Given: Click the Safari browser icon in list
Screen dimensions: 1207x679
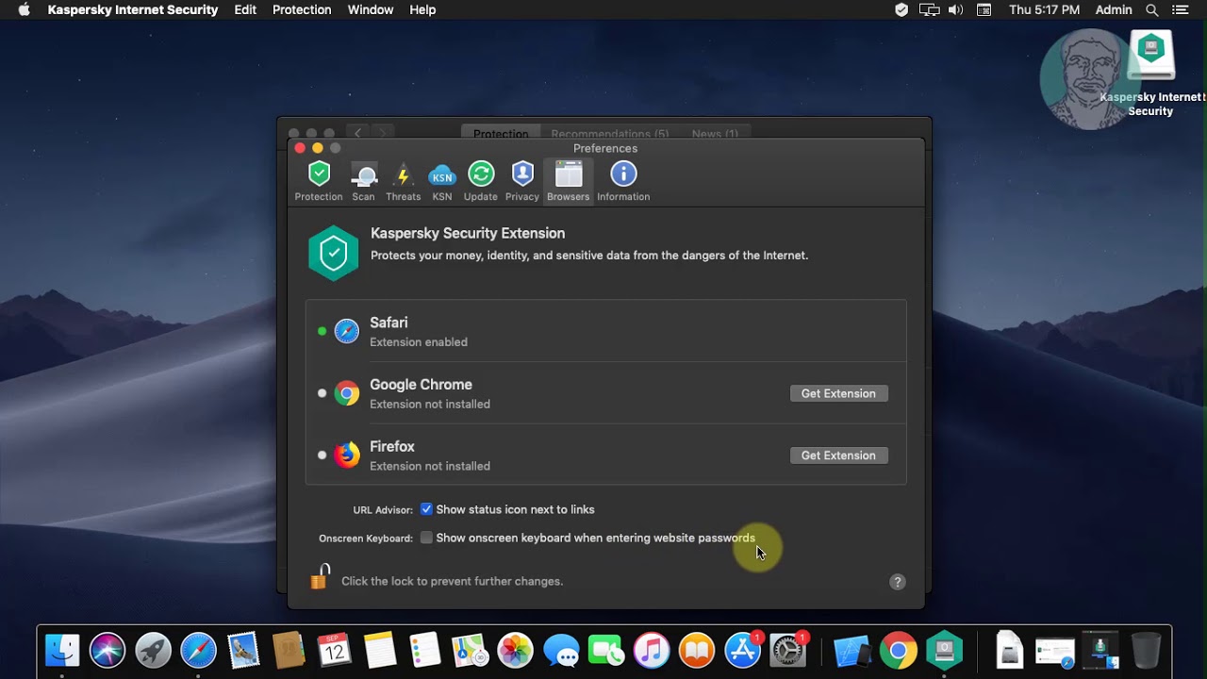Looking at the screenshot, I should click(347, 331).
